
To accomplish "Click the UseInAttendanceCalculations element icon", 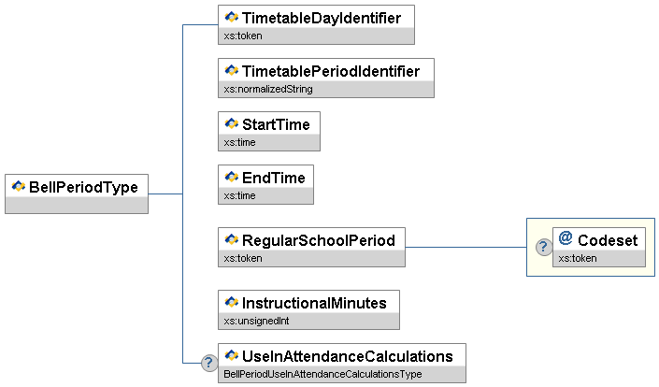I will [231, 356].
